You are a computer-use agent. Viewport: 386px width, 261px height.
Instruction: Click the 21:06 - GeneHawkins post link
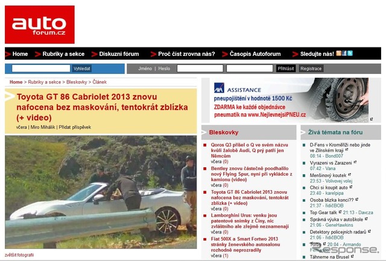point(331,225)
